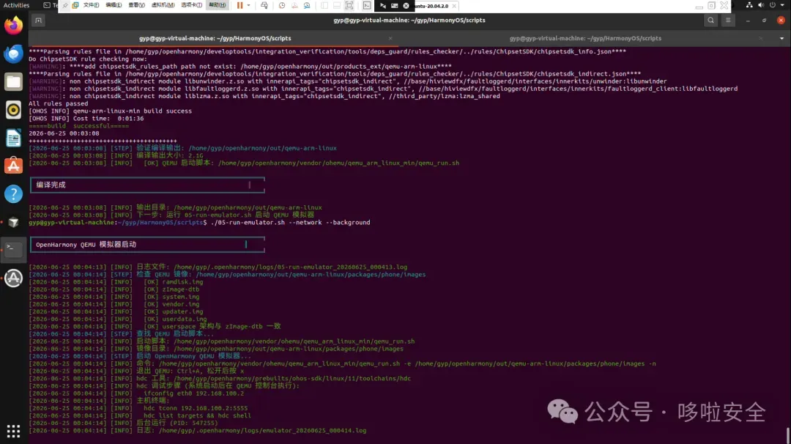
Task: Click 'hdc list targets && hdc shell' line
Action: click(x=197, y=415)
